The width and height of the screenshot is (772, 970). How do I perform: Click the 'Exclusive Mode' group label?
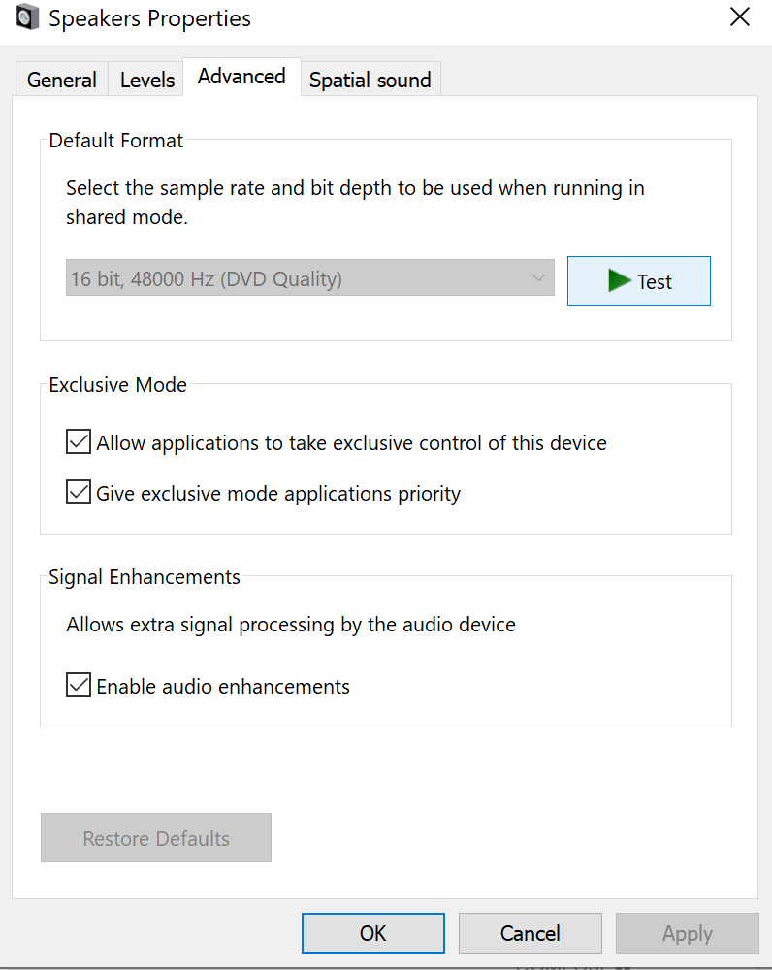point(117,385)
